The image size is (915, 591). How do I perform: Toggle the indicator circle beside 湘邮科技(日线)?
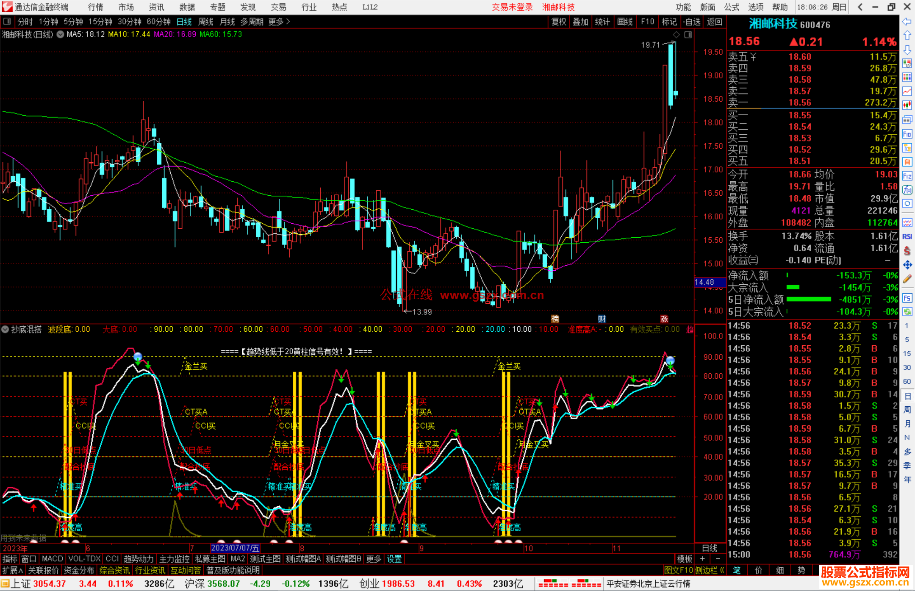(x=61, y=34)
